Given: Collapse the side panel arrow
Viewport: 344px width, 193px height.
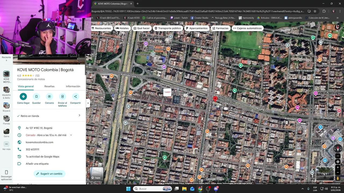Looking at the screenshot, I should 88,103.
